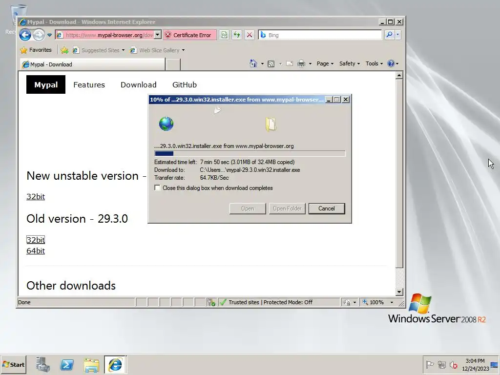Image resolution: width=500 pixels, height=375 pixels.
Task: Click the Home page icon
Action: tap(253, 63)
